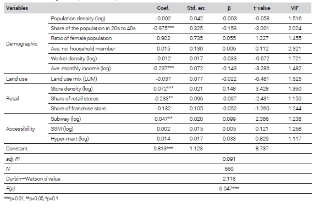Click the Share of franchise store label
This screenshot has width=314, height=208.
(78, 109)
